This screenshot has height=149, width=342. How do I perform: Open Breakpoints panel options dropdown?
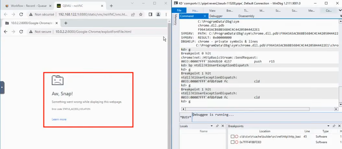(328, 126)
